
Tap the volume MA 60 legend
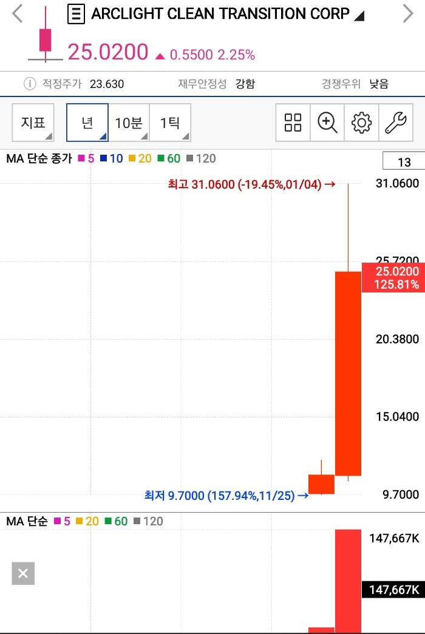coord(116,521)
